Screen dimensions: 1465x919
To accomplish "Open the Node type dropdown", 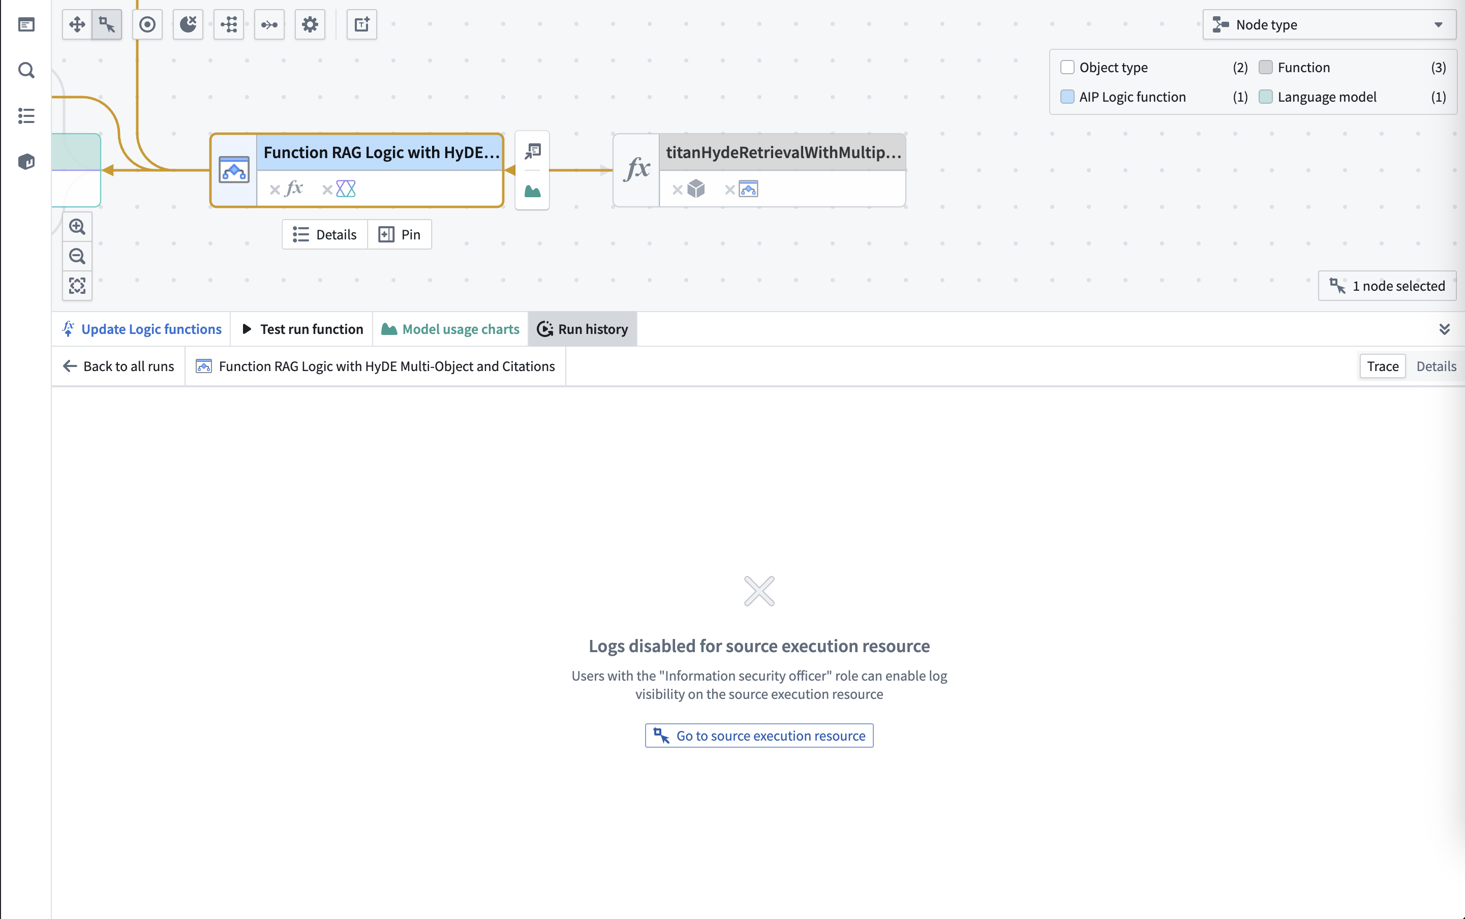I will [x=1329, y=24].
